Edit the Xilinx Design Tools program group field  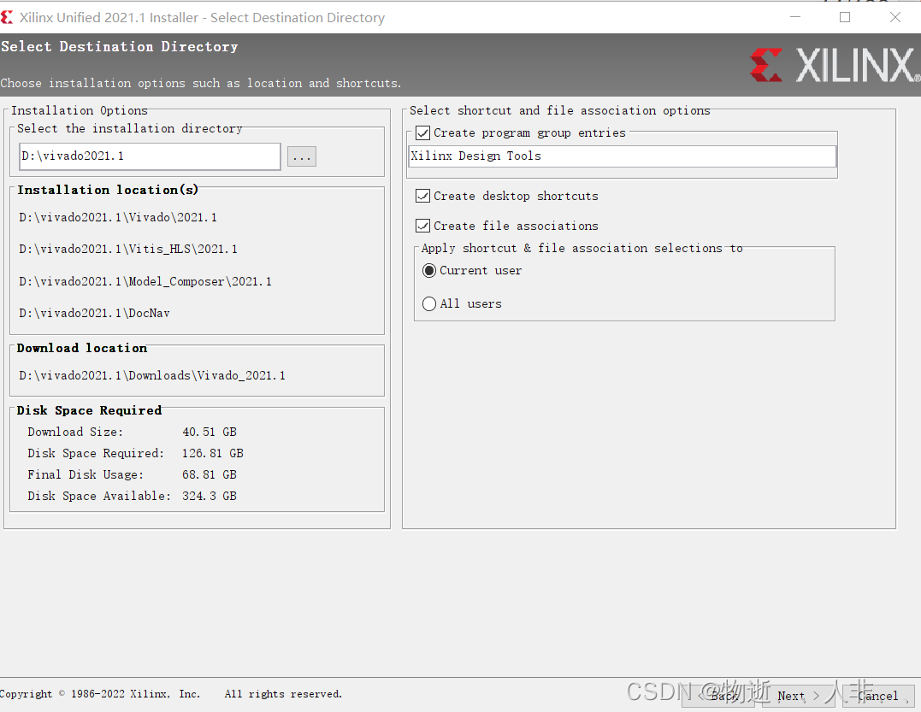[x=623, y=156]
